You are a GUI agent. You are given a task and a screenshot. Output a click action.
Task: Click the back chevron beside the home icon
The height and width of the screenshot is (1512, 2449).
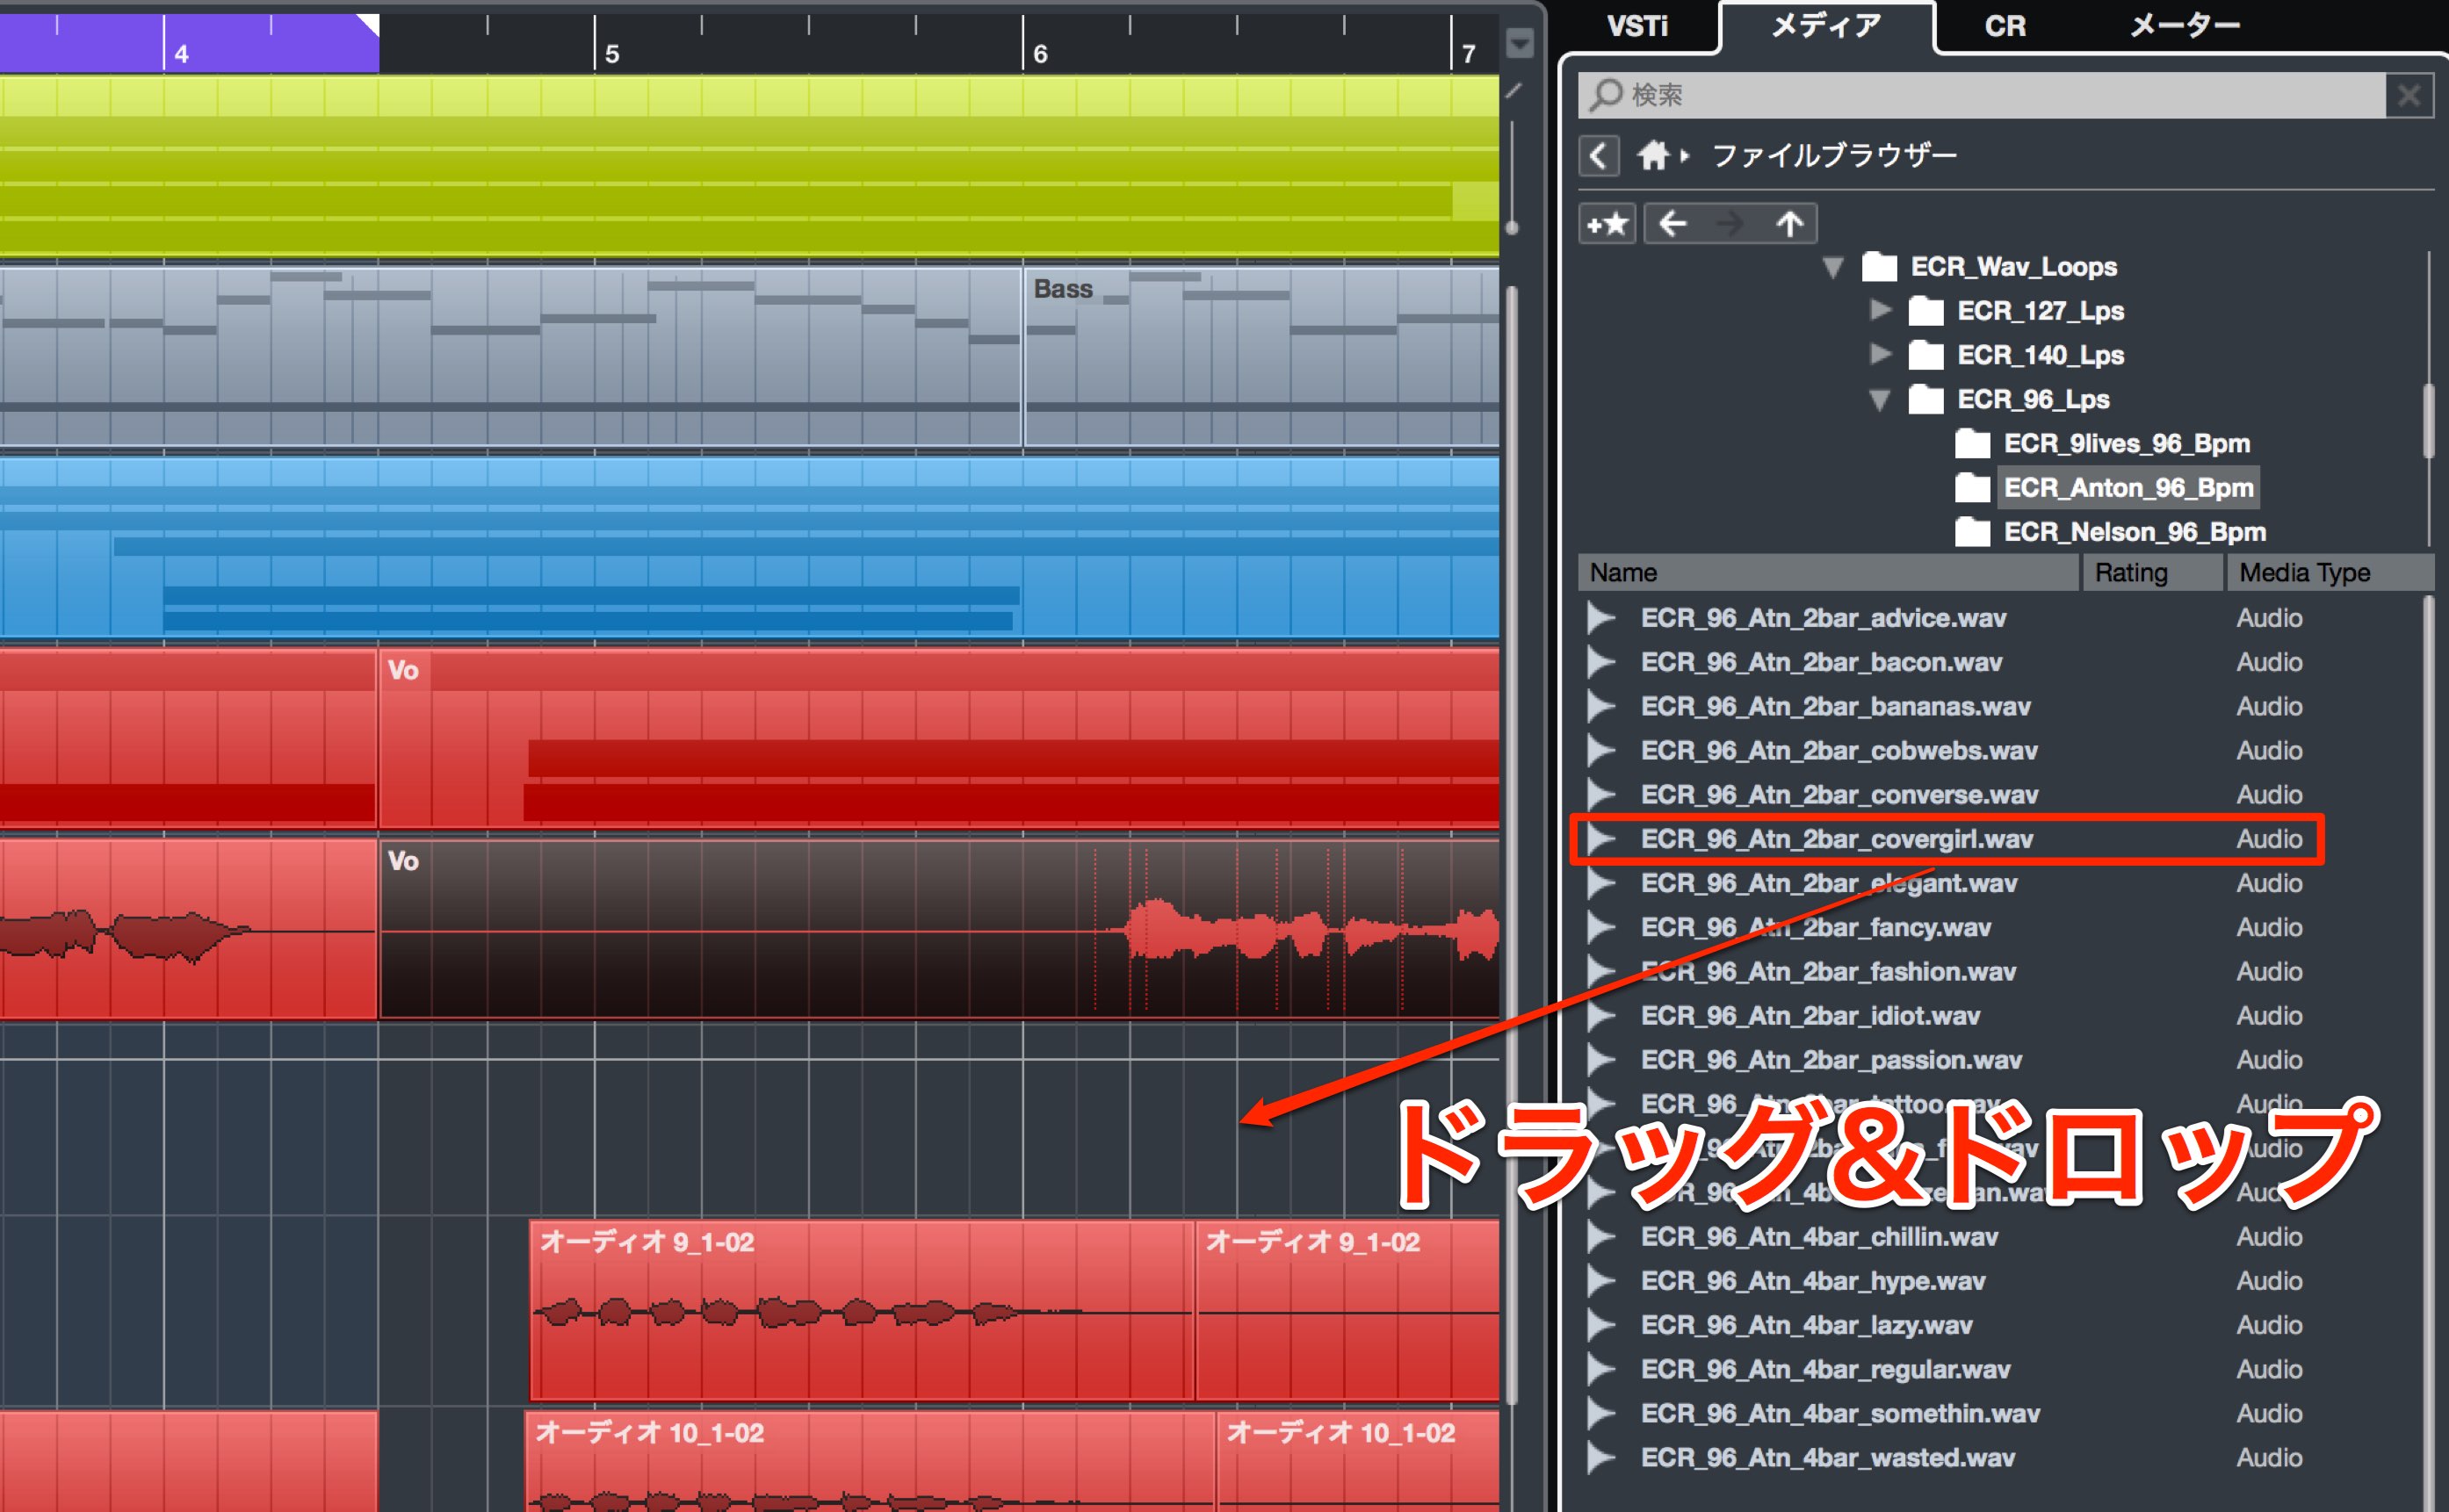pyautogui.click(x=1599, y=156)
